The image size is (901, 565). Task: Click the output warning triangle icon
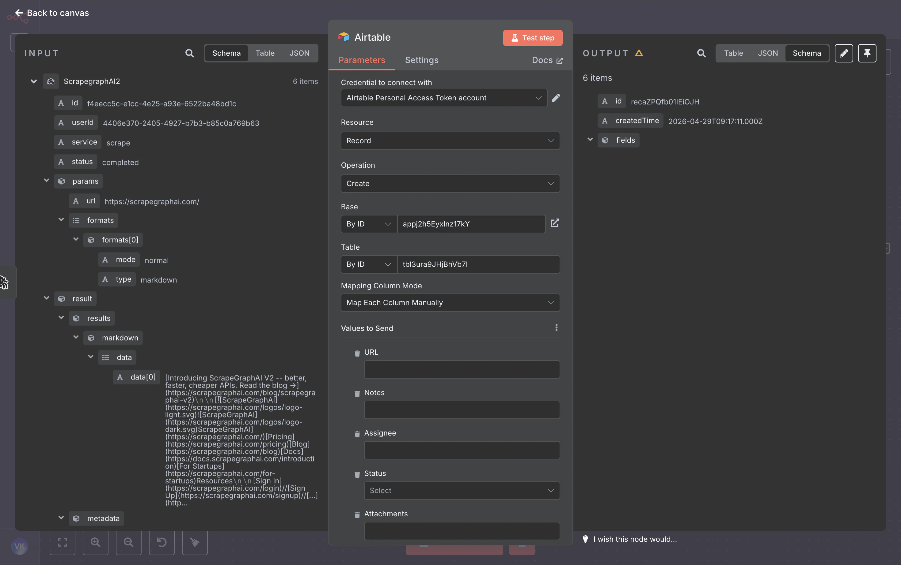[x=639, y=53]
